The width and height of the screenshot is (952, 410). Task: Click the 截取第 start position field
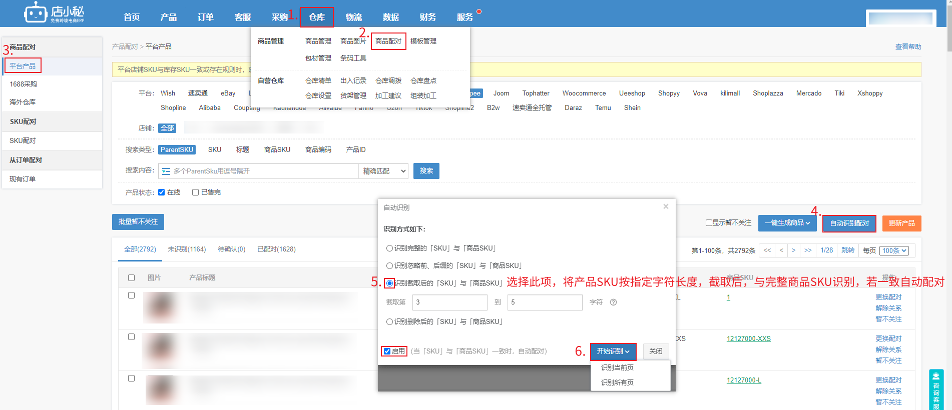point(449,302)
